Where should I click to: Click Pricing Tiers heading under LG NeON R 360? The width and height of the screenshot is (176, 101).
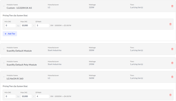(15, 86)
